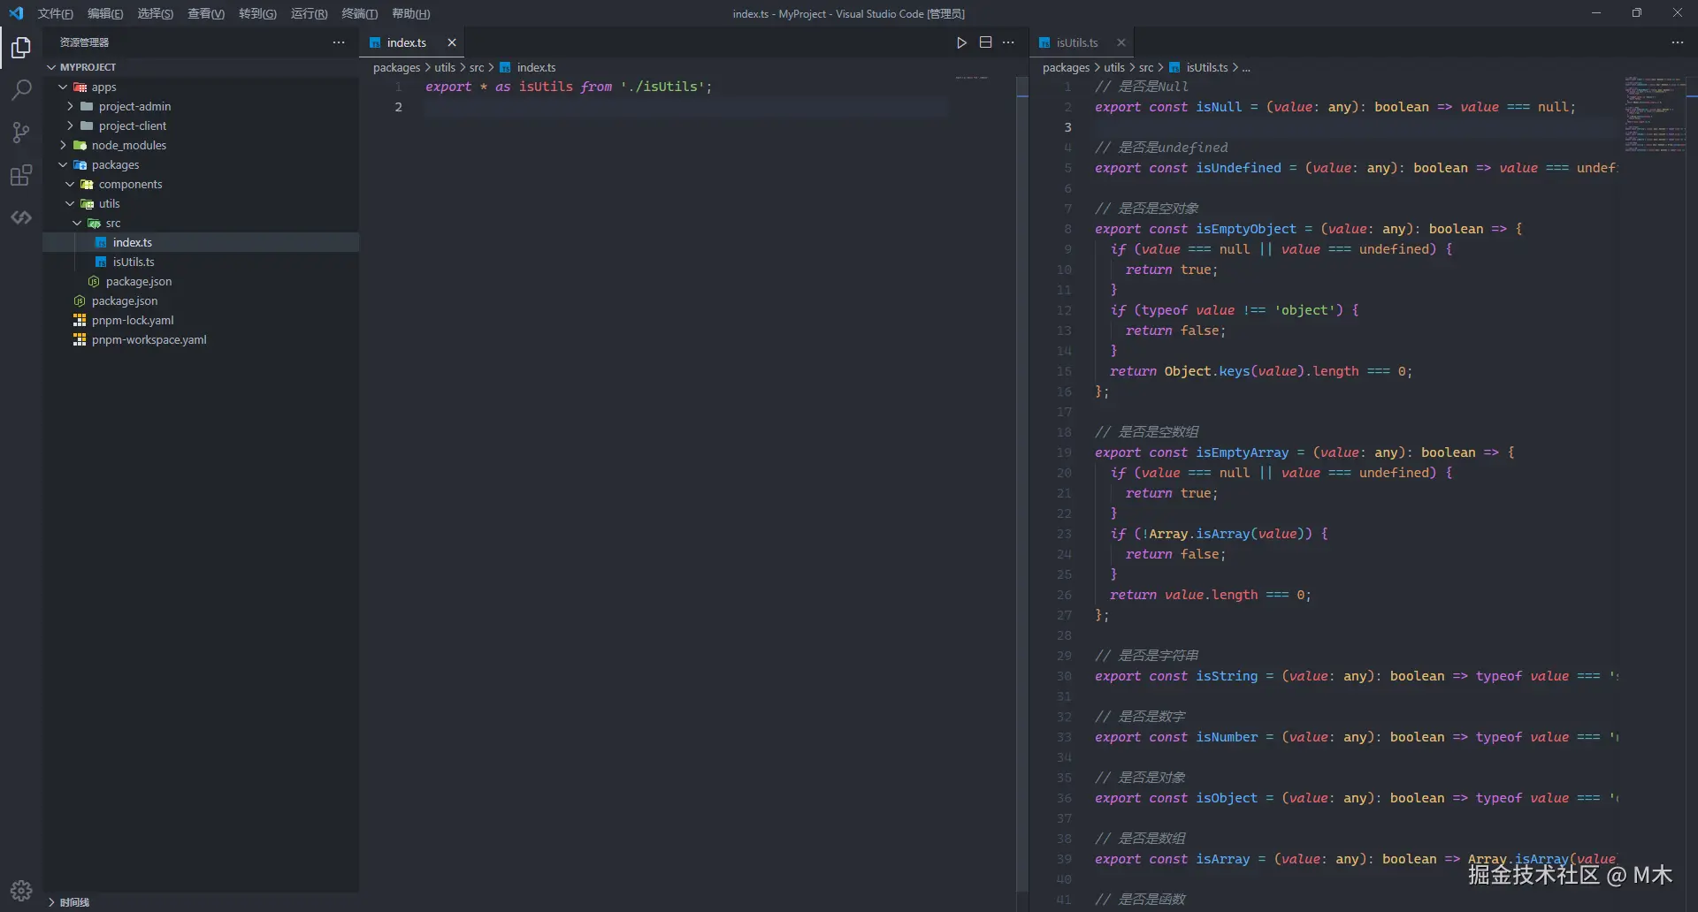Open isUtils.ts in the file tree
The width and height of the screenshot is (1698, 912).
click(134, 262)
